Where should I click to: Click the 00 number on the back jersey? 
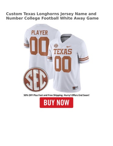[x=40, y=46]
